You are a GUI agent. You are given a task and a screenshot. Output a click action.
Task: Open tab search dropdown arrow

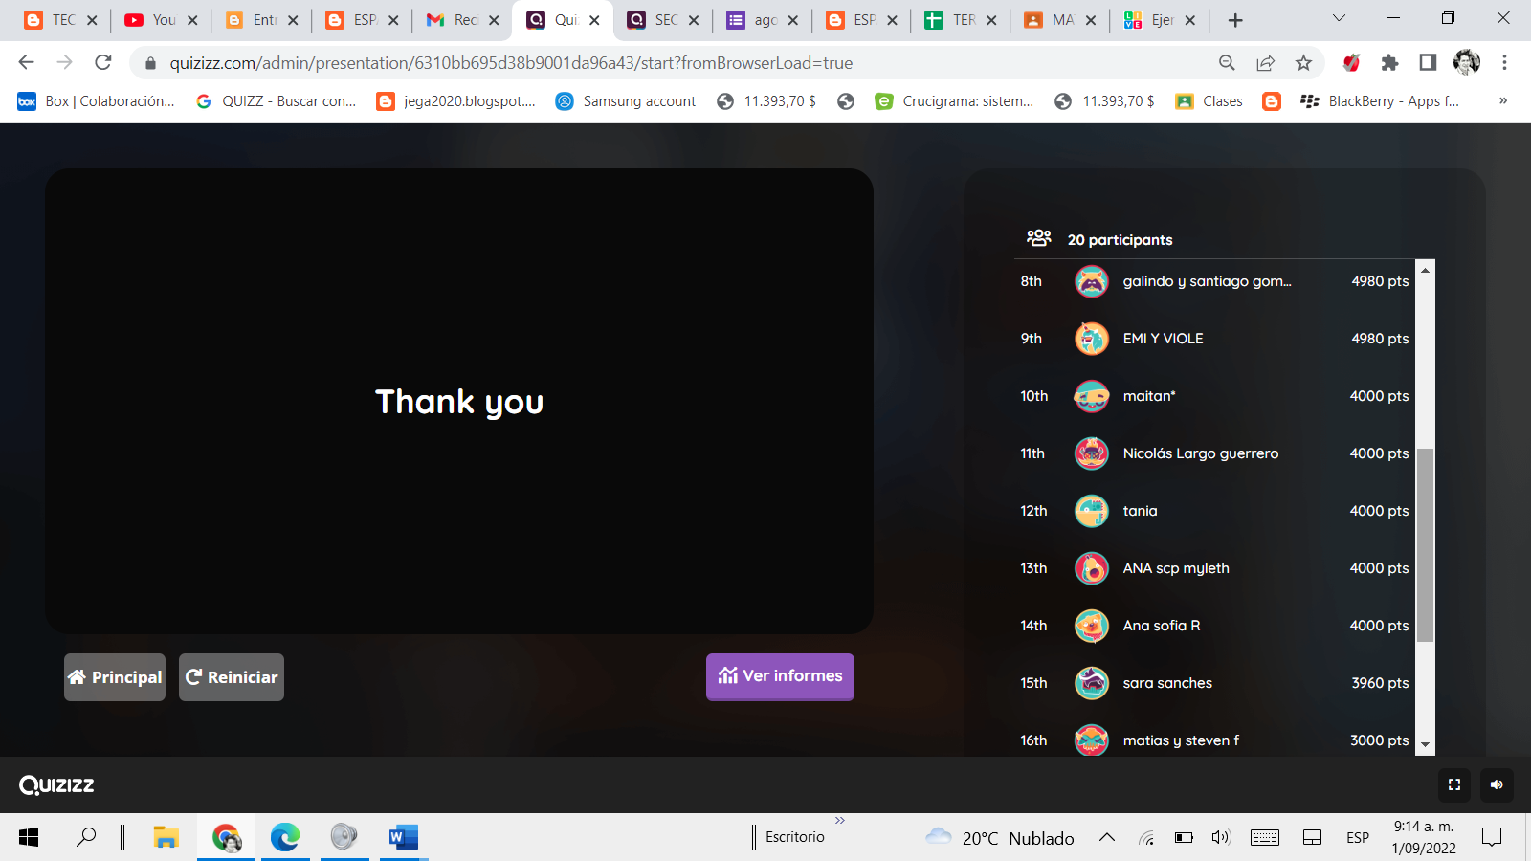coord(1339,18)
